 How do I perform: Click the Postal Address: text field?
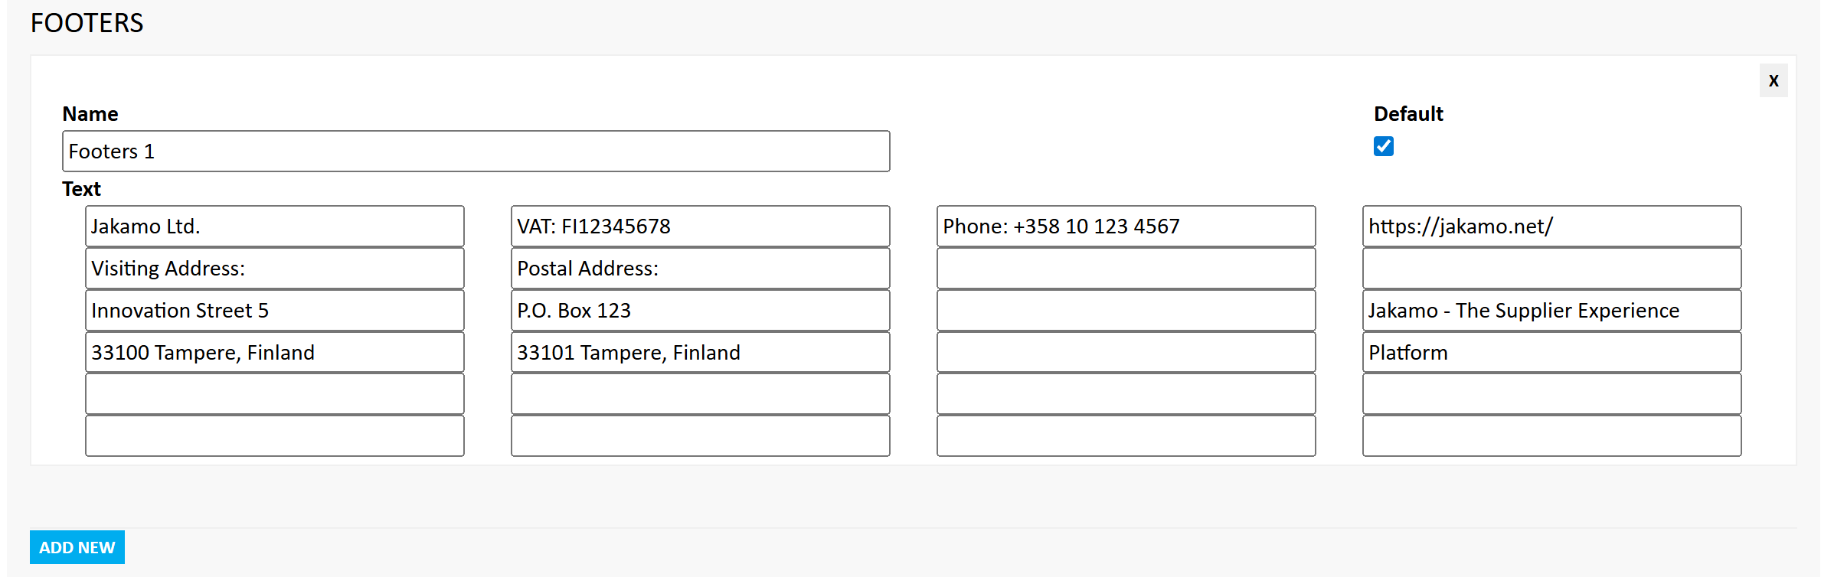[701, 268]
